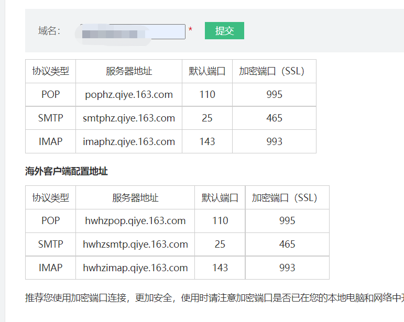This screenshot has width=404, height=322.
Task: Click POP cell in overseas table
Action: [x=50, y=220]
